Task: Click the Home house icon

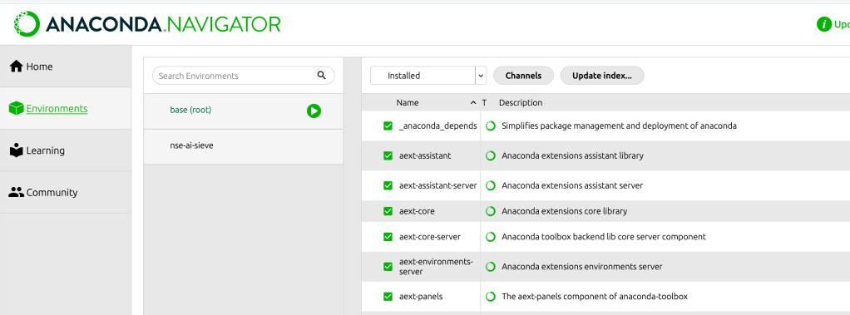Action: (17, 66)
